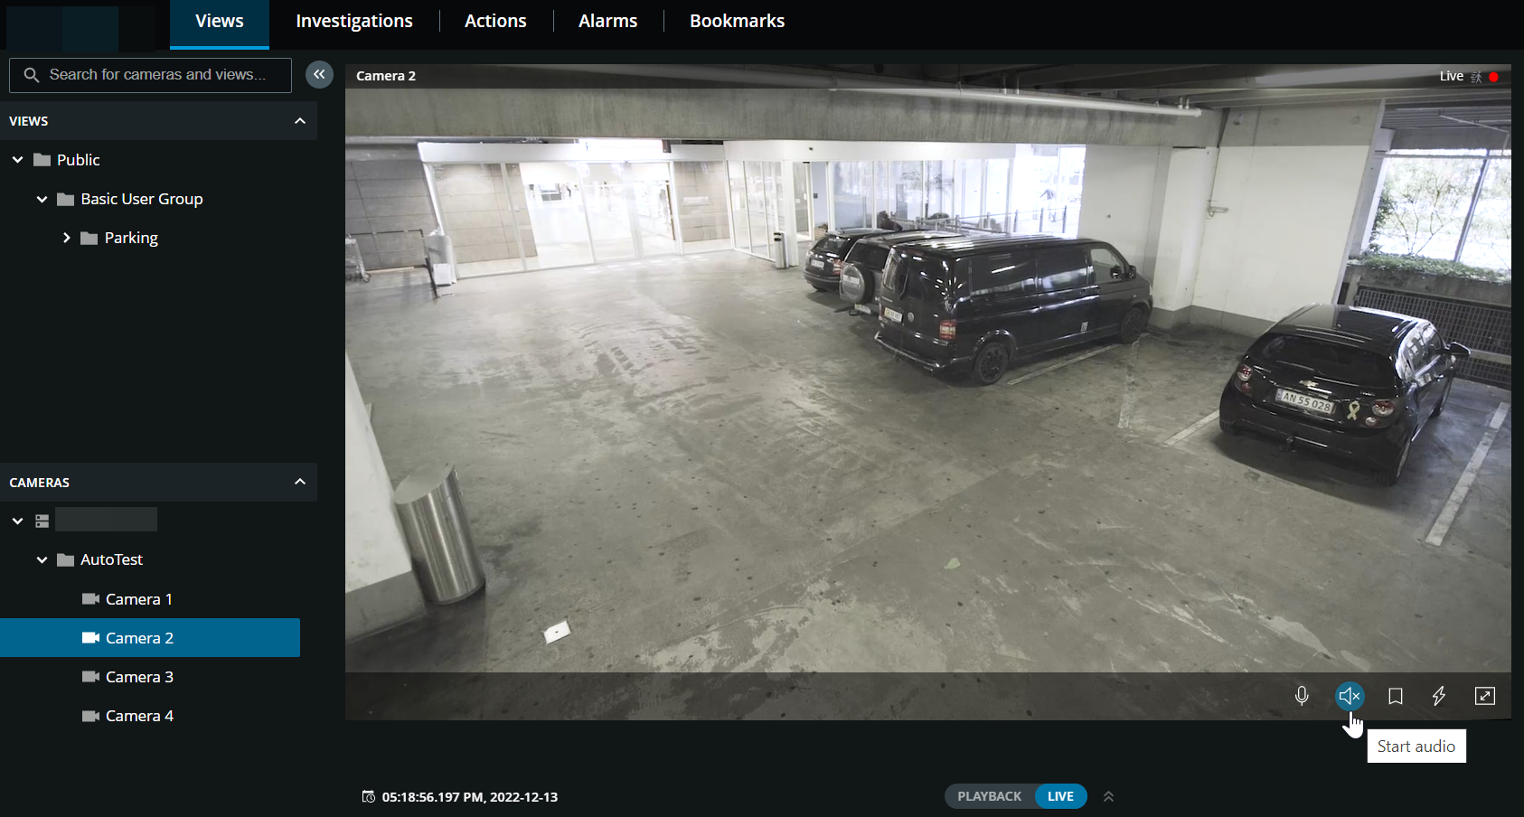Expand the Parking folder chevron
1524x817 pixels.
point(66,238)
